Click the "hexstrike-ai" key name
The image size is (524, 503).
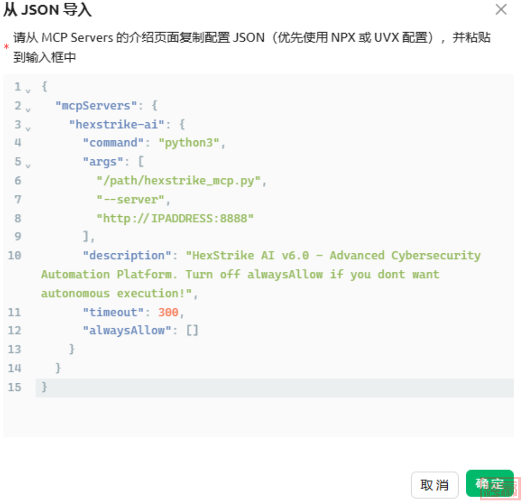[117, 124]
